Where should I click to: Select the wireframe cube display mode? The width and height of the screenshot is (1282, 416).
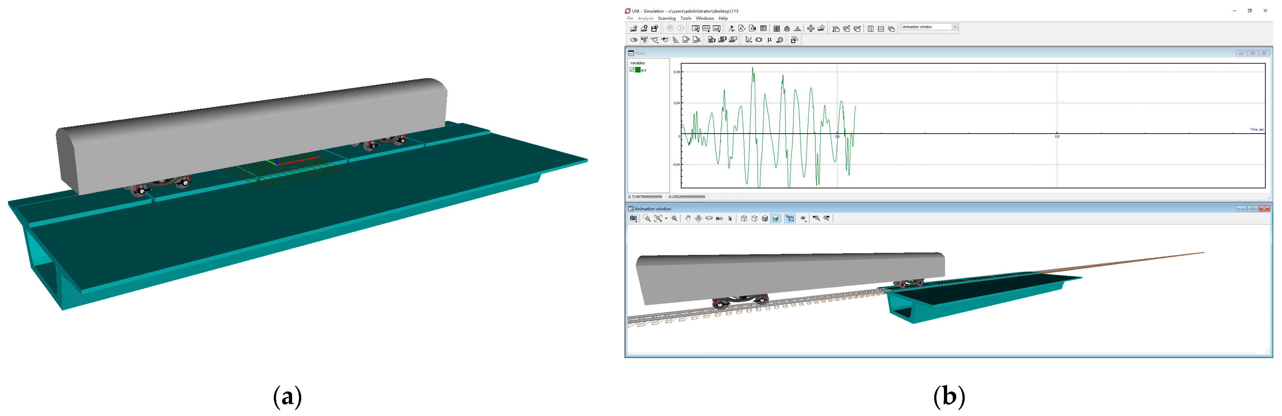pyautogui.click(x=743, y=219)
